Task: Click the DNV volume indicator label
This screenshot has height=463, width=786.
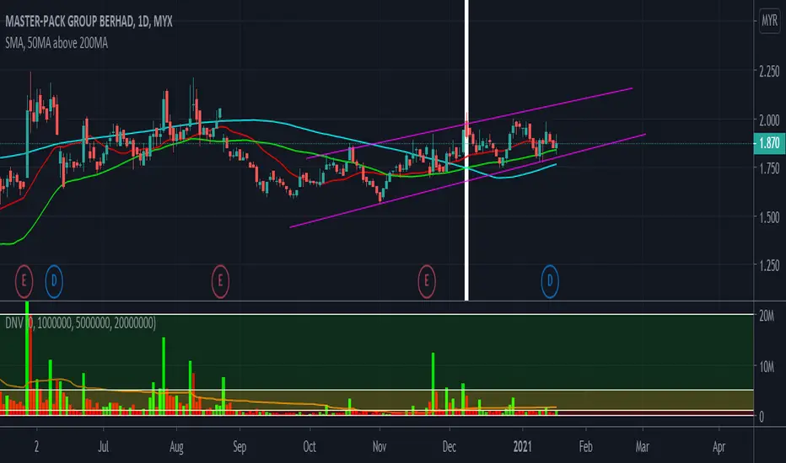Action: click(x=81, y=323)
